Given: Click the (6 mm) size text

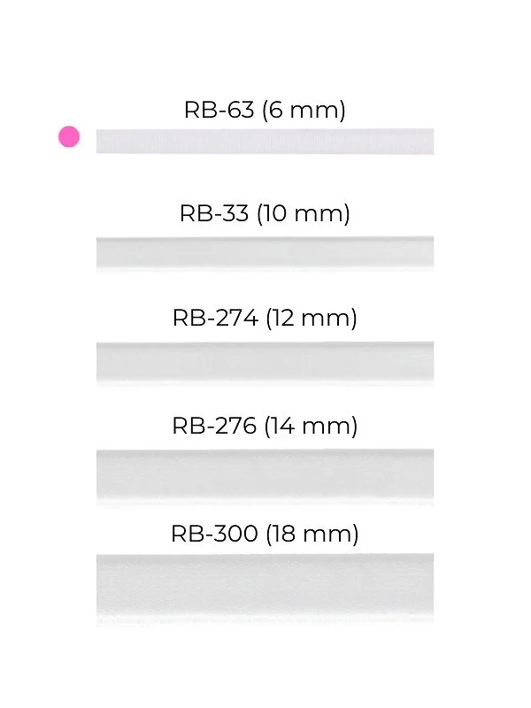Looking at the screenshot, I should pos(304,111).
